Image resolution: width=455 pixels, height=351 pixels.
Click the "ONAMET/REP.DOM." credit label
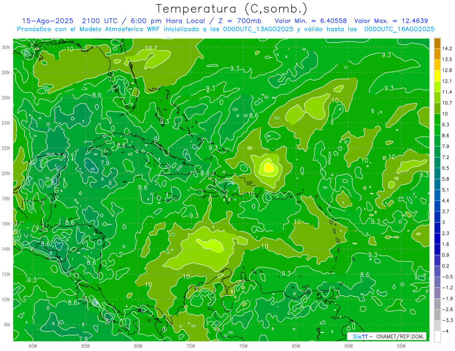400,337
